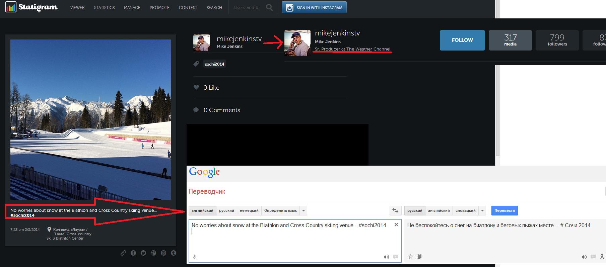Click the heart Like icon

196,87
